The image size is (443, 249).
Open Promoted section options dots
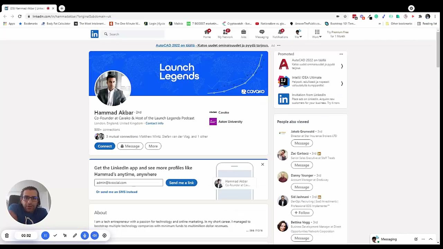tap(341, 54)
